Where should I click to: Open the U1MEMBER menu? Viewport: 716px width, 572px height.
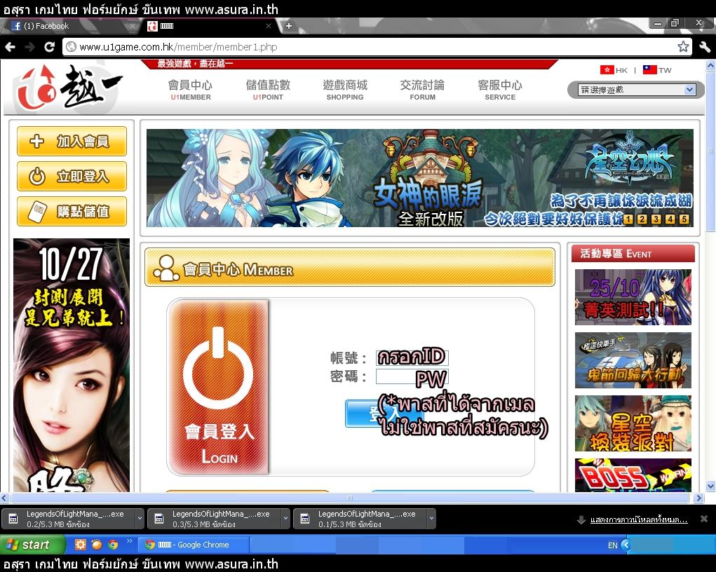coord(191,90)
